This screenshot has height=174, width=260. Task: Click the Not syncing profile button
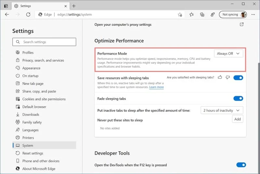click(233, 15)
